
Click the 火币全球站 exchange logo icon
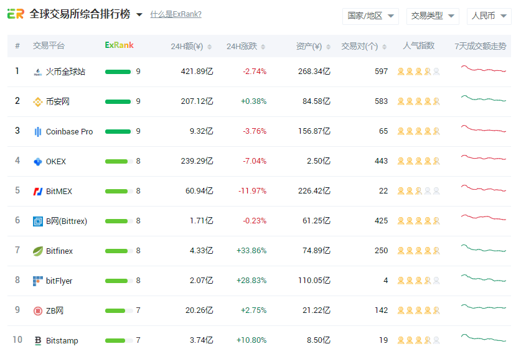click(38, 72)
